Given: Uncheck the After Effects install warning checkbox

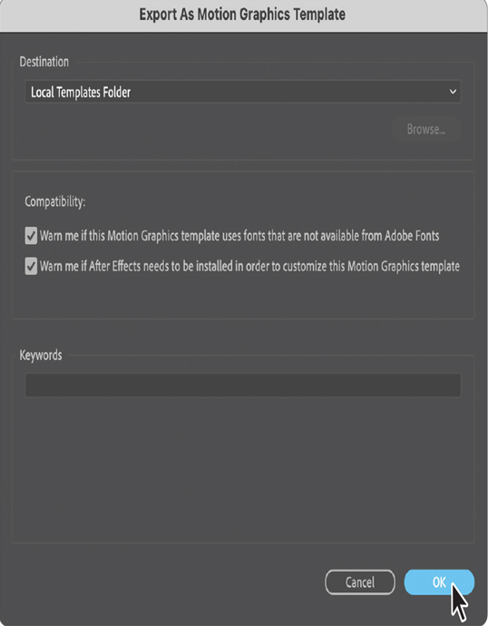Looking at the screenshot, I should tap(31, 266).
